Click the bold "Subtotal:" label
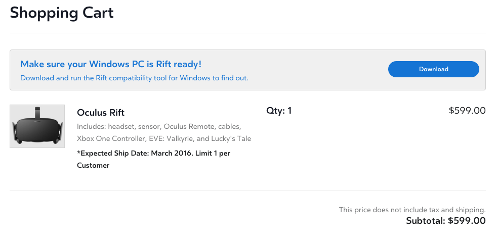497x245 pixels. 426,221
